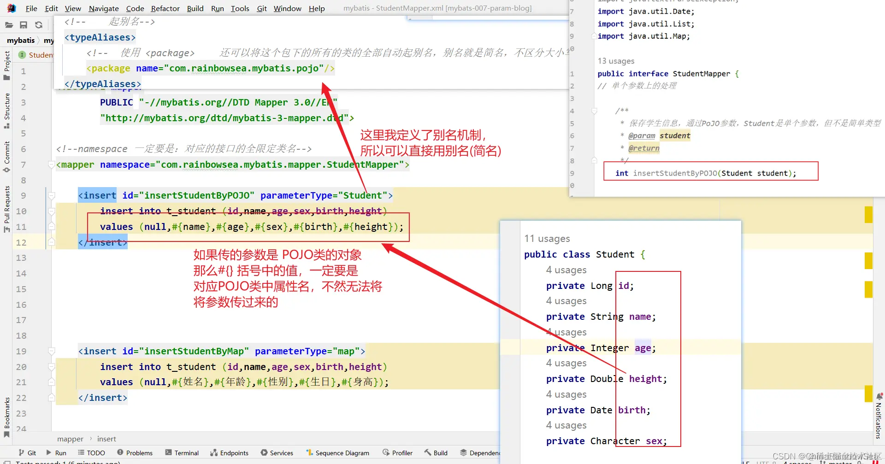Click the fold marker on line 11
Image resolution: width=885 pixels, height=464 pixels.
(x=52, y=227)
